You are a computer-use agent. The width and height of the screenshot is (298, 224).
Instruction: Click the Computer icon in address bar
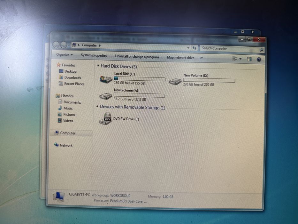[x=74, y=45]
